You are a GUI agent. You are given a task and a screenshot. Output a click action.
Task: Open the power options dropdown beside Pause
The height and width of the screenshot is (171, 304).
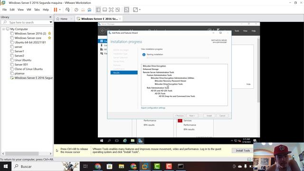coord(60,9)
